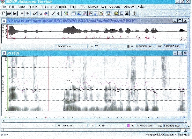This screenshot has height=139, width=192.
Task: Click the scrollbar left arrow in pitch window
Action: click(3, 121)
